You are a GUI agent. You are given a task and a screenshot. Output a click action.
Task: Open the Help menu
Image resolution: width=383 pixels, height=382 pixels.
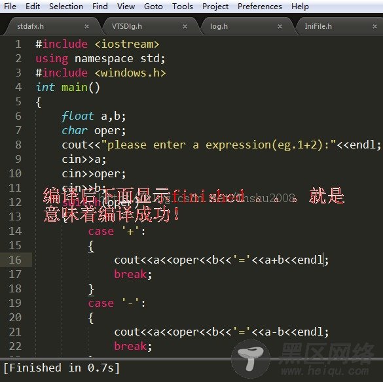pos(300,7)
